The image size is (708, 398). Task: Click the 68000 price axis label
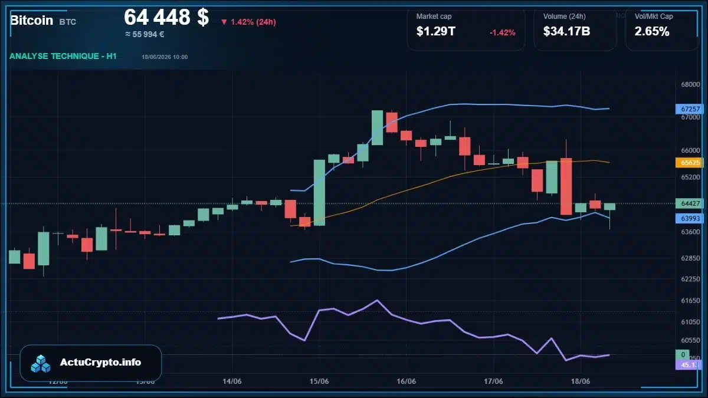pos(690,84)
